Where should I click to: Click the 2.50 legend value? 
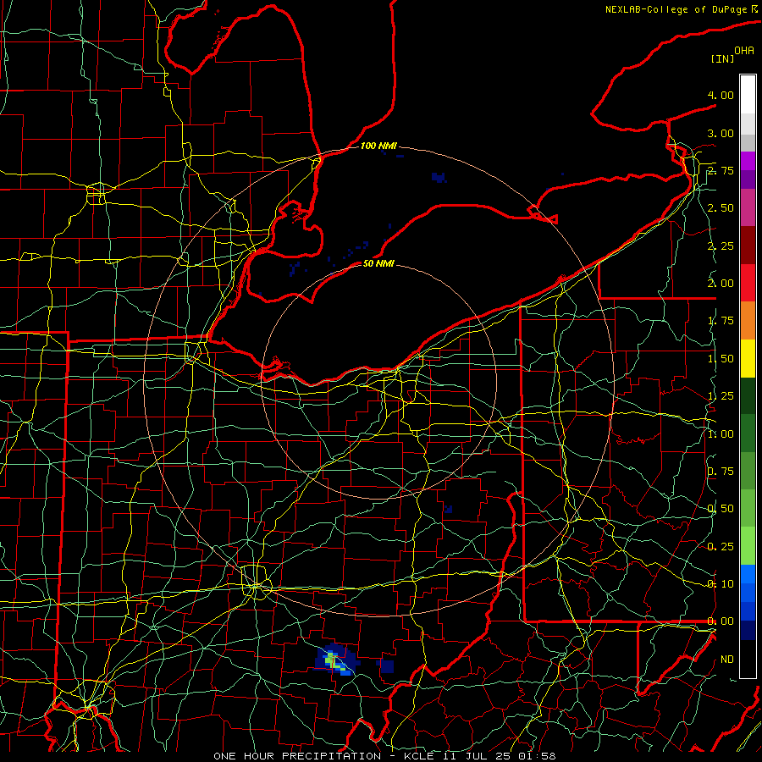tap(721, 208)
